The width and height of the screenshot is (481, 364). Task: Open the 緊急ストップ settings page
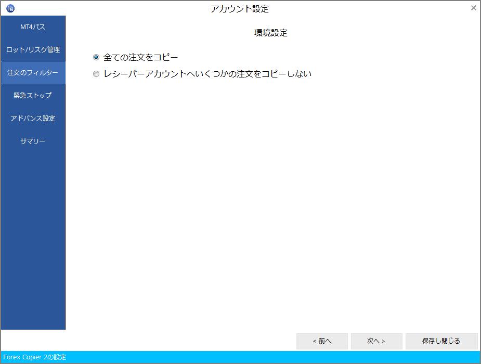[32, 95]
